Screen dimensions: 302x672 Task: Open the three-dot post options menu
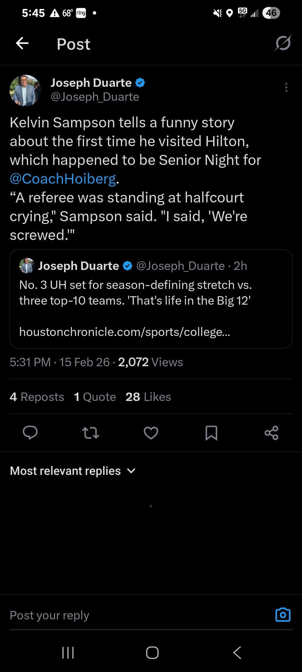pos(286,87)
